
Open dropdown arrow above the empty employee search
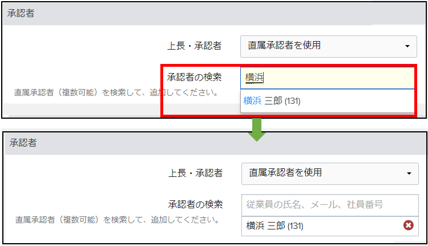[x=409, y=174]
